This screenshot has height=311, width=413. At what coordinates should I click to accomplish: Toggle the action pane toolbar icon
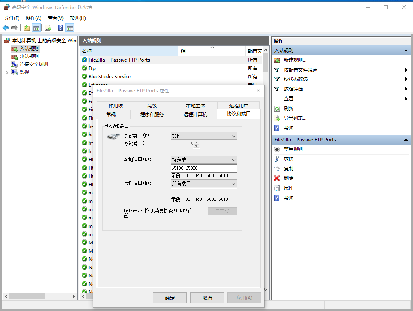pos(70,28)
